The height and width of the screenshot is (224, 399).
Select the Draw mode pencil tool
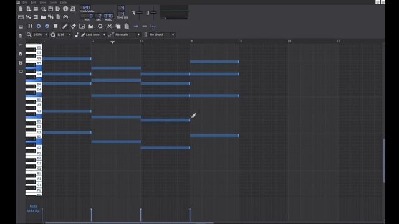pos(65,26)
